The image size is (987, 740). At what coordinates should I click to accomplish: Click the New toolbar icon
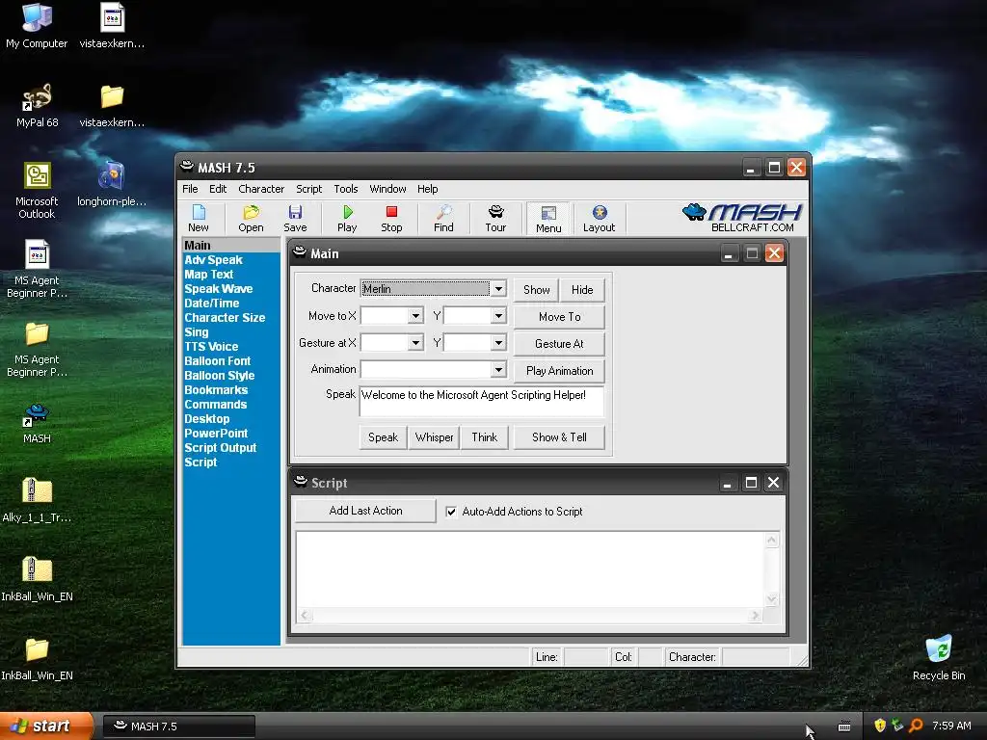point(199,219)
